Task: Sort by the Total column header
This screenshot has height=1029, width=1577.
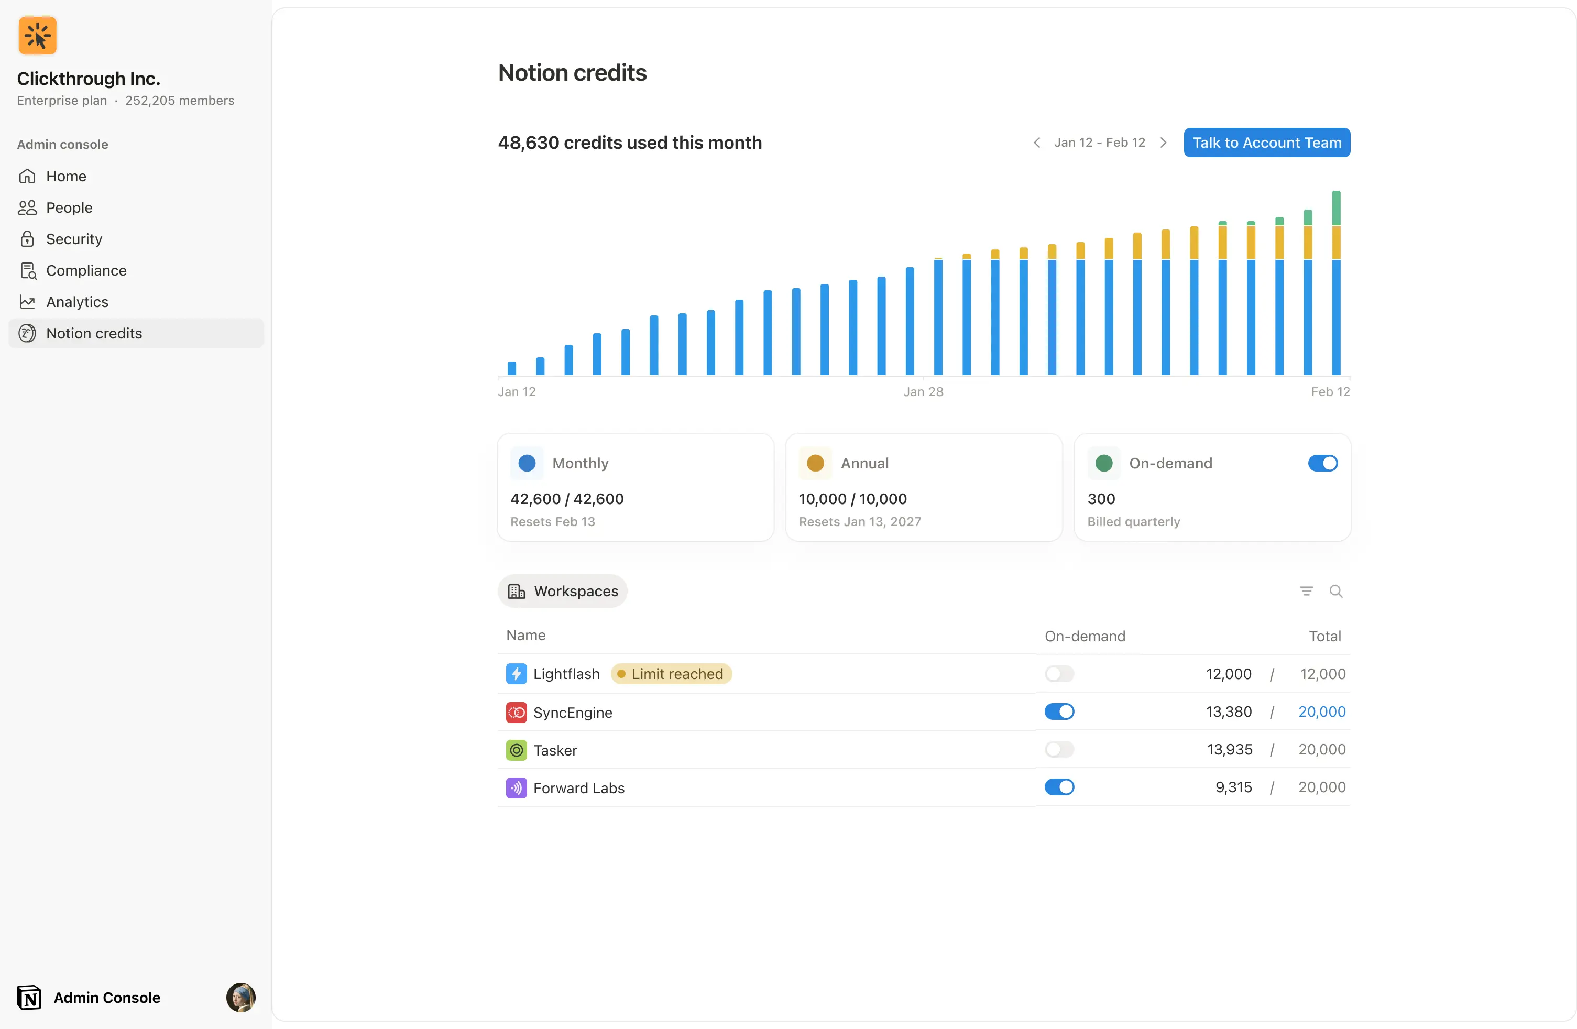Action: (x=1325, y=636)
